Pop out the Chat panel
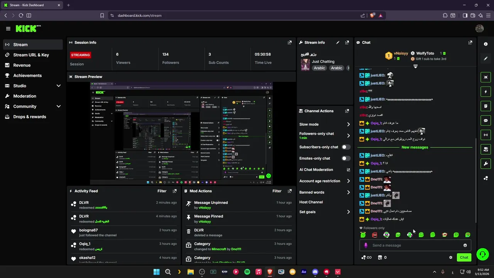This screenshot has height=278, width=494. click(x=470, y=42)
